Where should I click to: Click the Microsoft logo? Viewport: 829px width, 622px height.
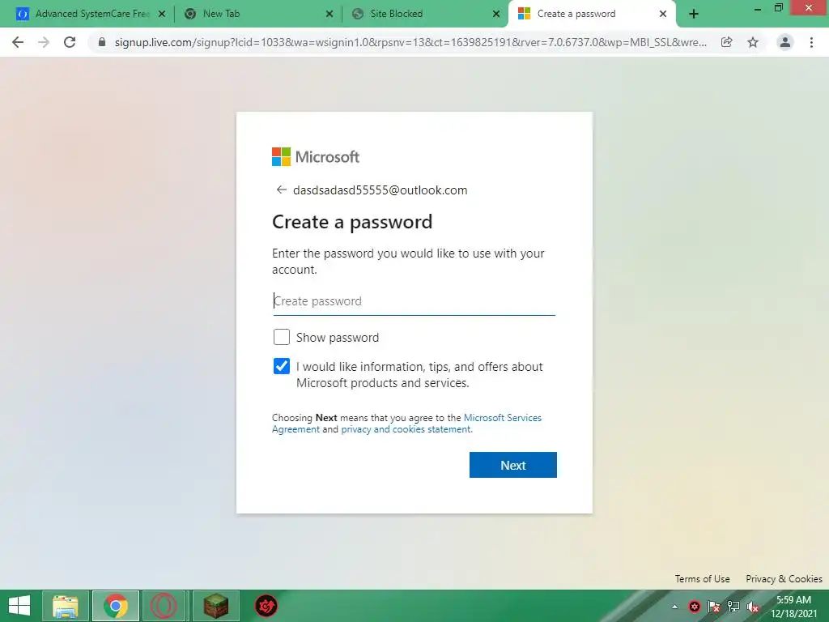[316, 156]
